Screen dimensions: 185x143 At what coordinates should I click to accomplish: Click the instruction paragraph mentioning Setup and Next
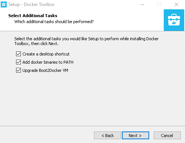tap(87, 41)
